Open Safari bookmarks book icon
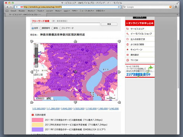183x137 pixels. tap(7, 11)
